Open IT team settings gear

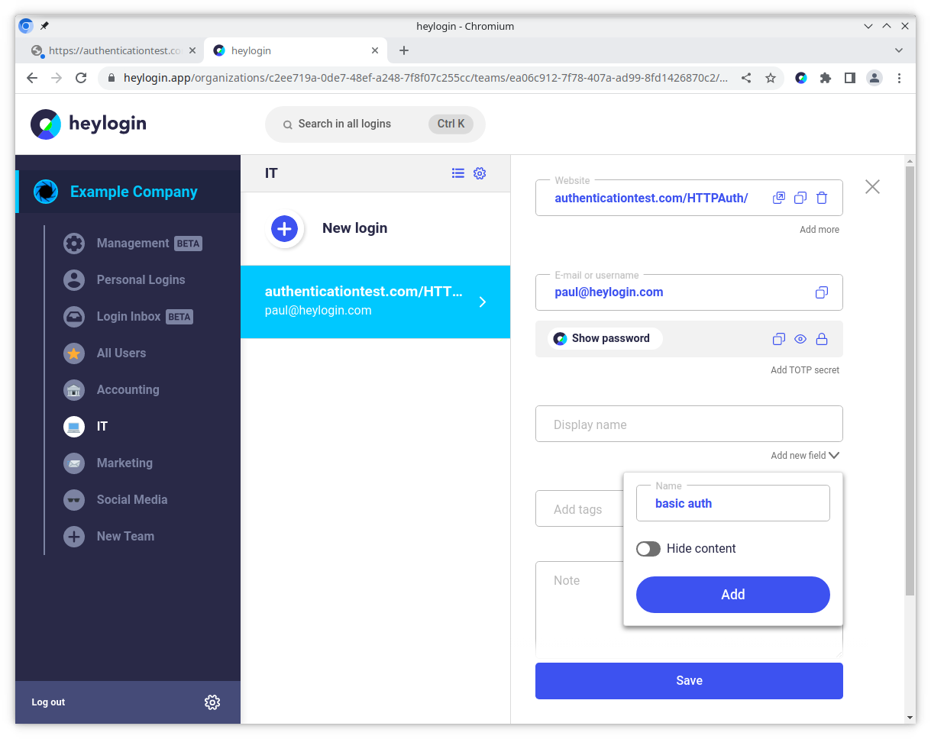480,173
